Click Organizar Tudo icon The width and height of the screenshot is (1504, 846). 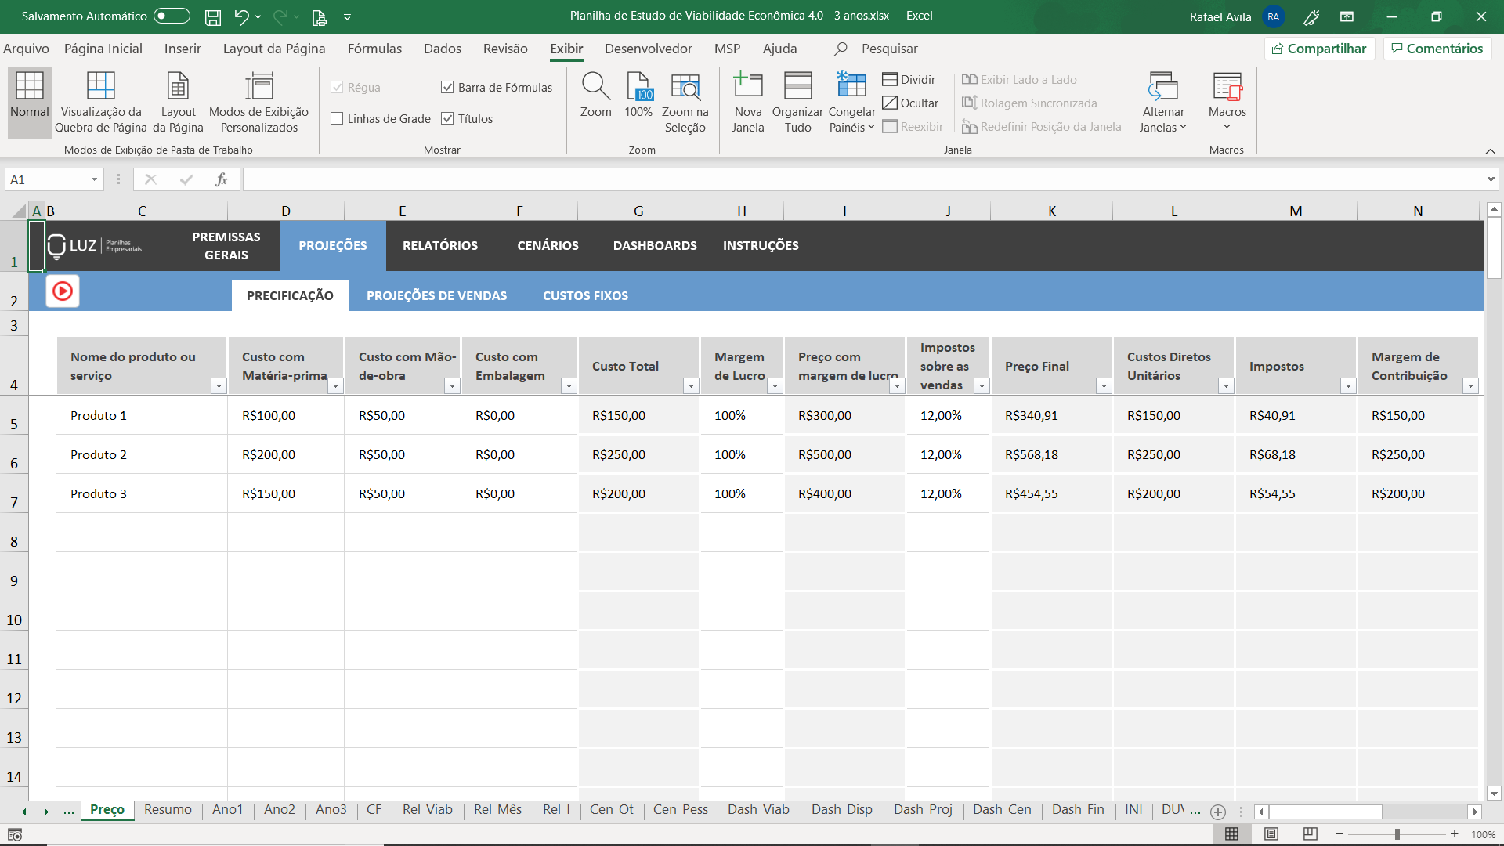coord(797,86)
